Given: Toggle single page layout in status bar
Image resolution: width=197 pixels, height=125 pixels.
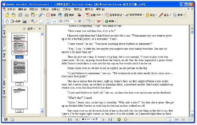Looking at the screenshot, I should 170,119.
